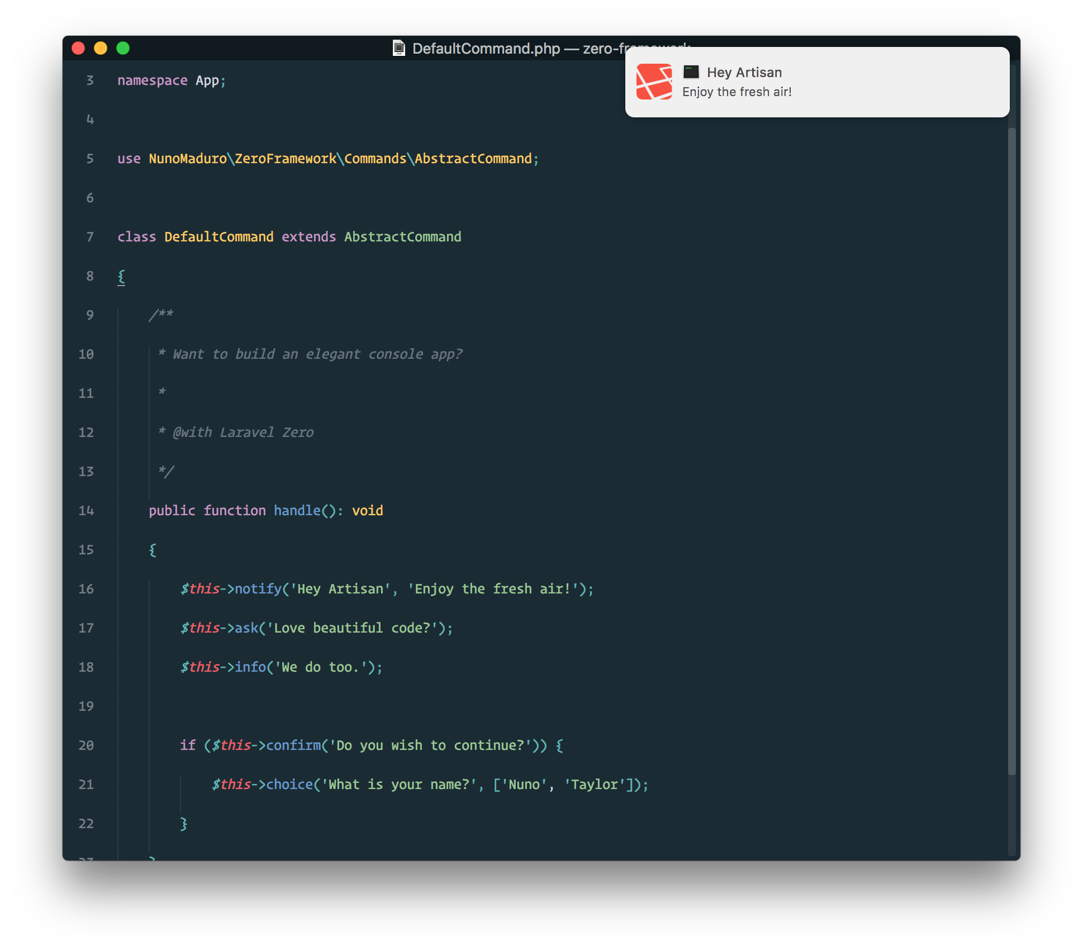The height and width of the screenshot is (950, 1083).
Task: Maximize window with the green button
Action: 123,48
